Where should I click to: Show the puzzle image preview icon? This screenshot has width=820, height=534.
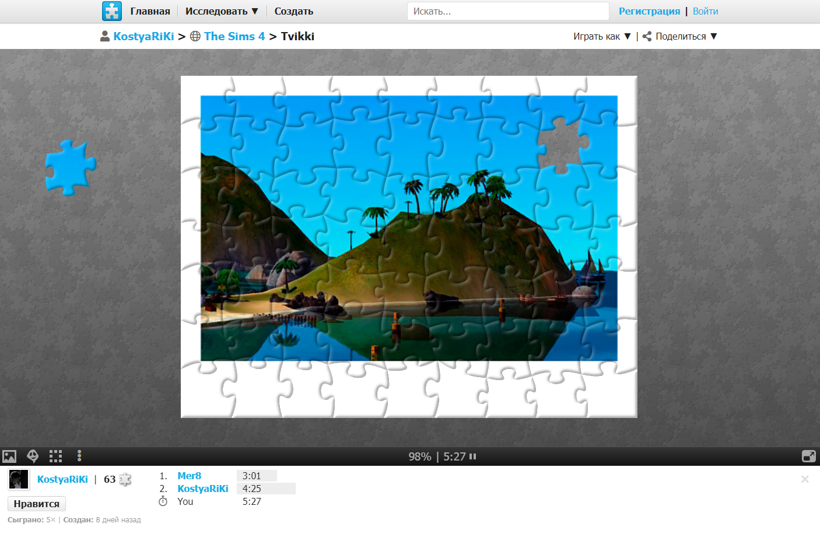click(x=9, y=456)
